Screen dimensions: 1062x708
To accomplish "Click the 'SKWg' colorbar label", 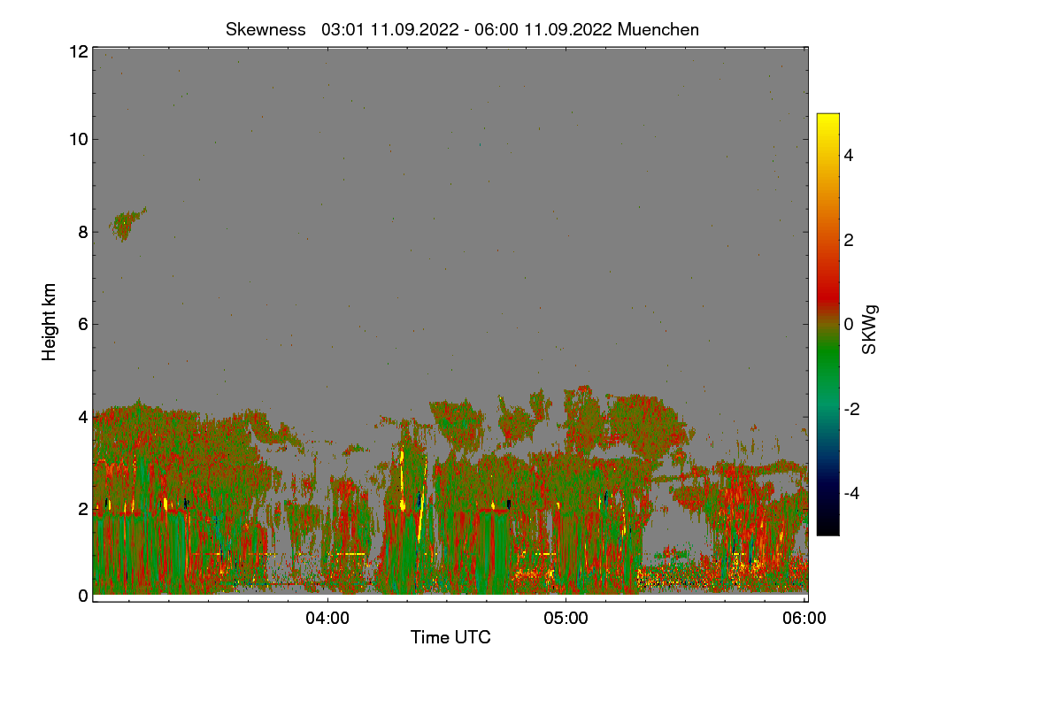I will pyautogui.click(x=870, y=328).
